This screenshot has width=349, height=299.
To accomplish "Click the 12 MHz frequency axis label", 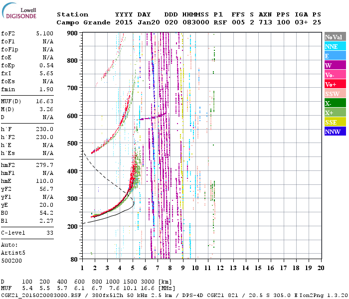I will point(220,268).
